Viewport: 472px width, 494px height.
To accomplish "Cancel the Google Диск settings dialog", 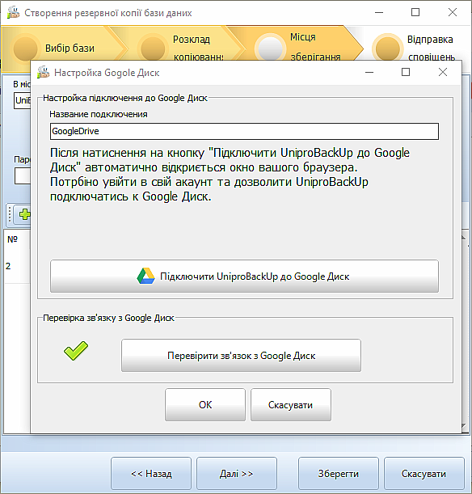I will pyautogui.click(x=291, y=404).
